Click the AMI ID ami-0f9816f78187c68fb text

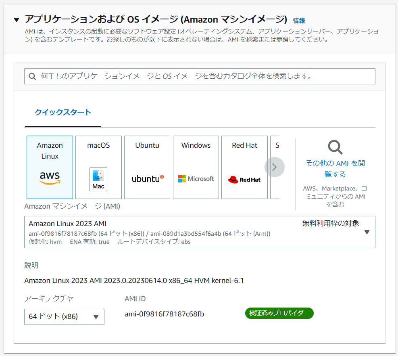pos(164,314)
